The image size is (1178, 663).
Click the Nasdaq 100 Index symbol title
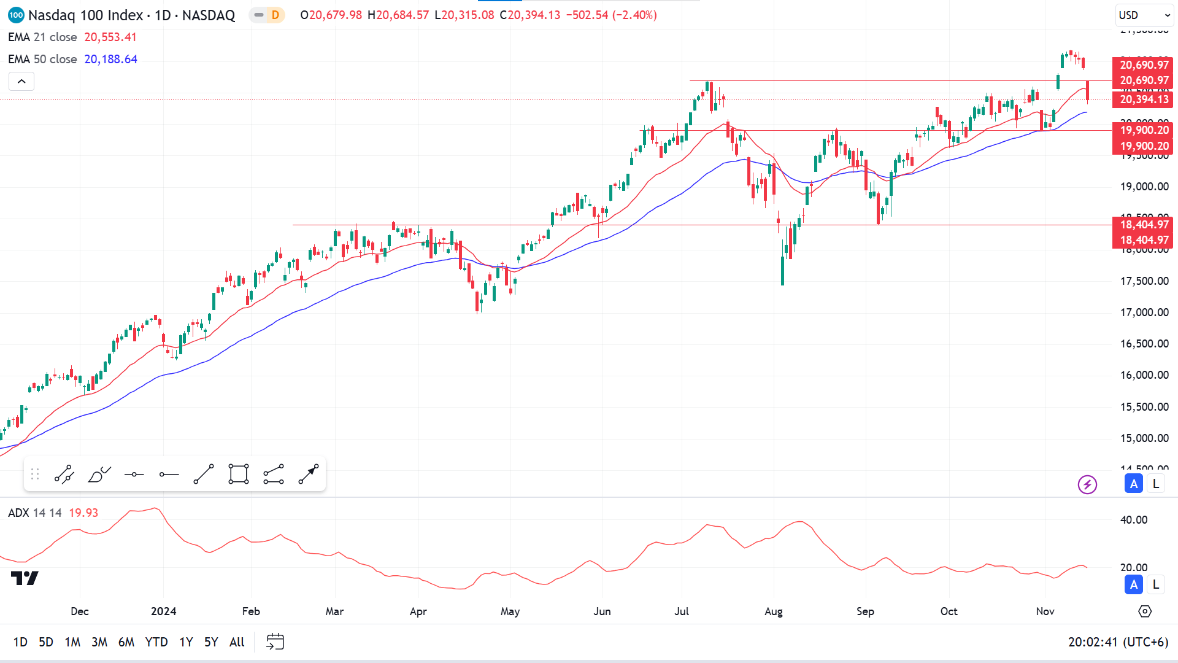point(131,15)
